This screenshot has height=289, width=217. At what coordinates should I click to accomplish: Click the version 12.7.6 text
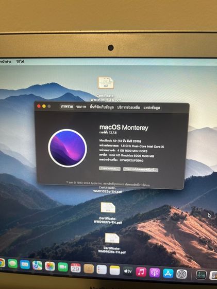[x=108, y=132]
